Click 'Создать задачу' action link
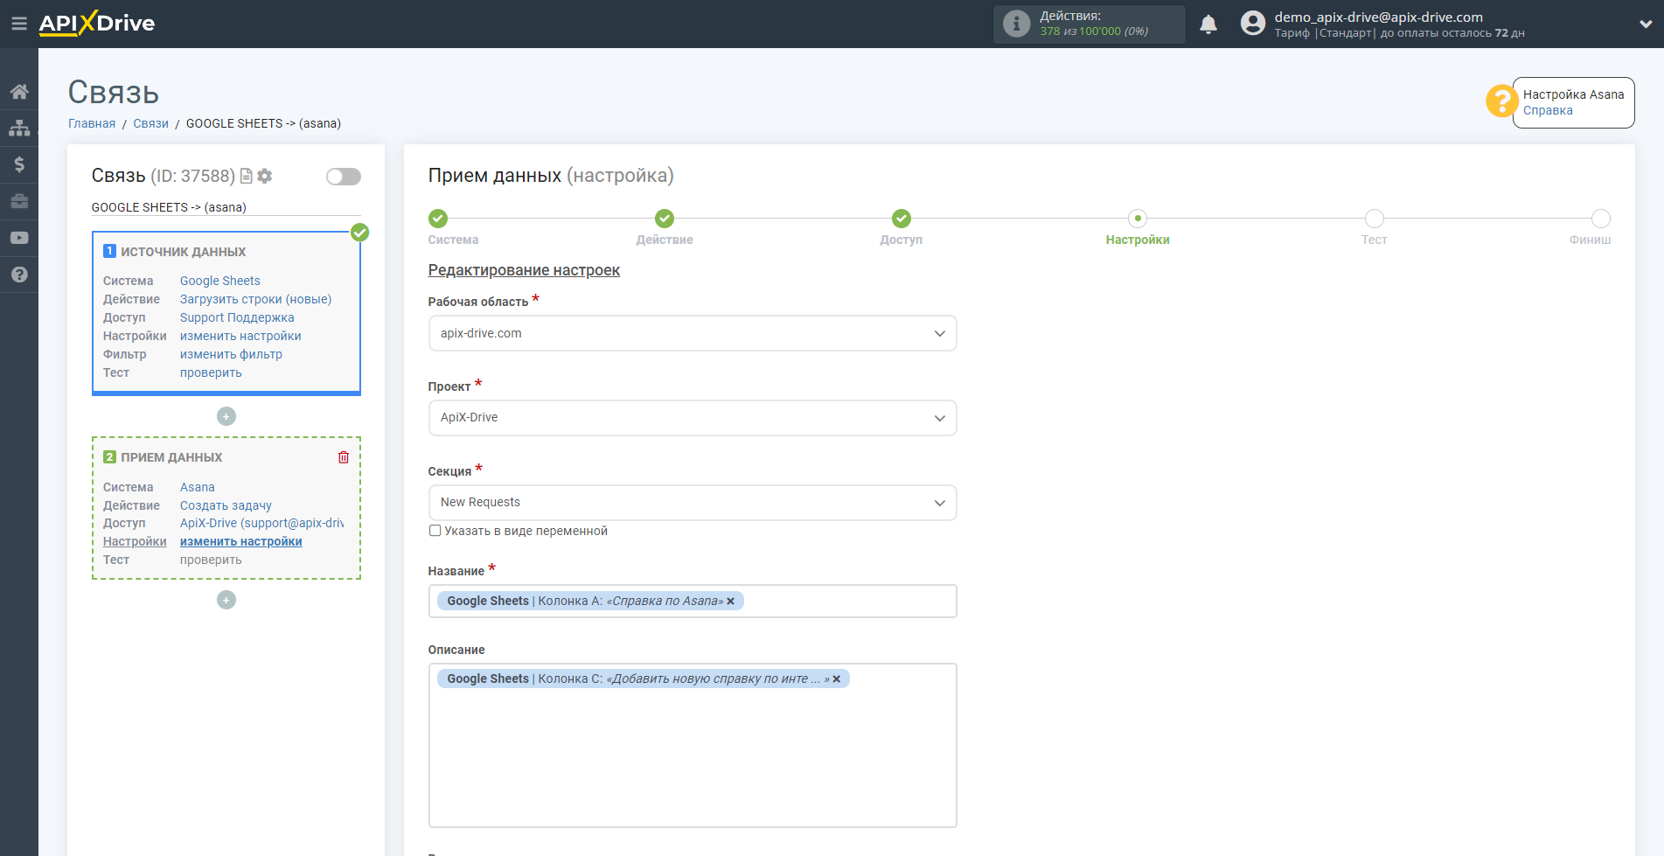1664x856 pixels. (226, 505)
